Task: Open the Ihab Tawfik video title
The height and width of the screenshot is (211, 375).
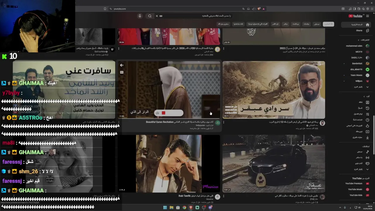Action: (196, 196)
